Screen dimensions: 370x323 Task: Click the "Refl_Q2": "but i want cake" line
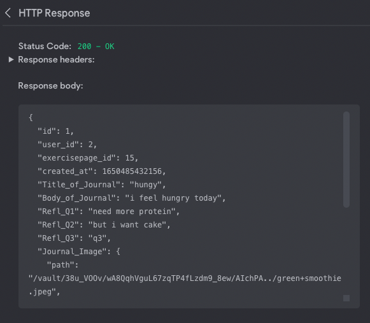click(104, 225)
